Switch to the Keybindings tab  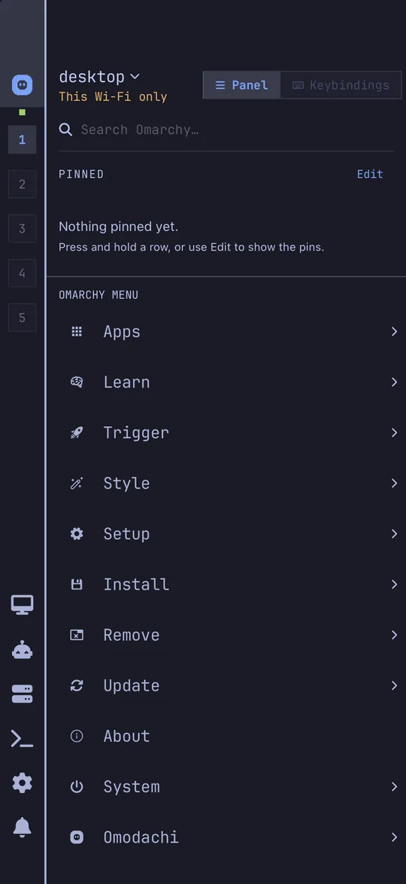pyautogui.click(x=341, y=85)
